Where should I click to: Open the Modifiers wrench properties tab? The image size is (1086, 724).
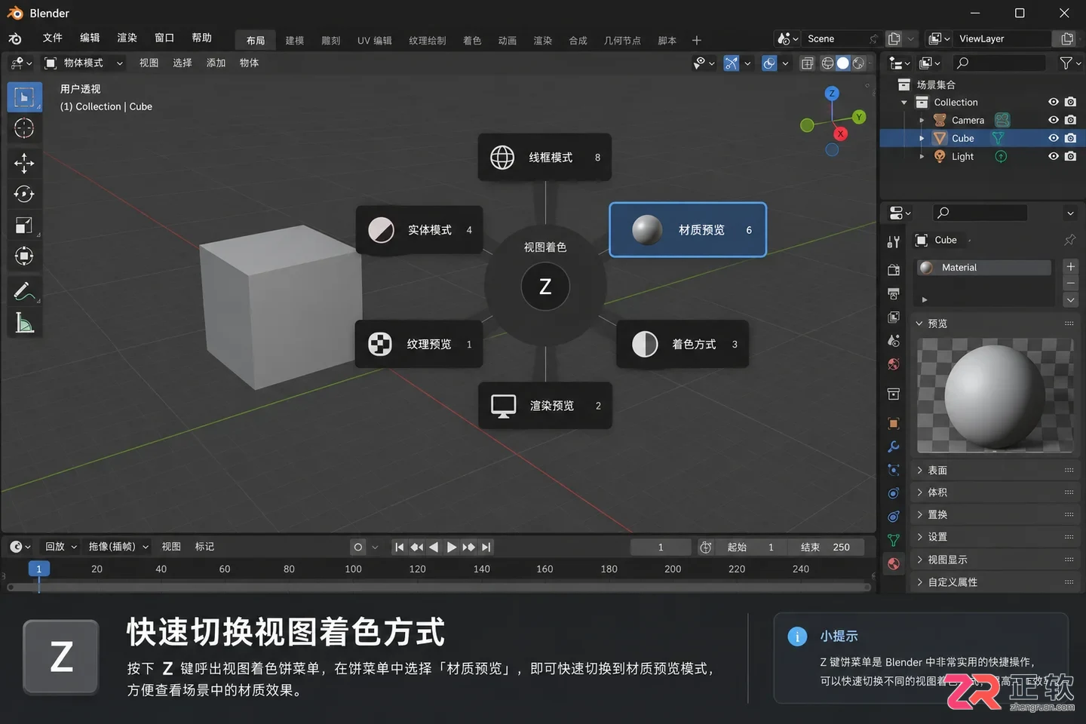coord(894,446)
